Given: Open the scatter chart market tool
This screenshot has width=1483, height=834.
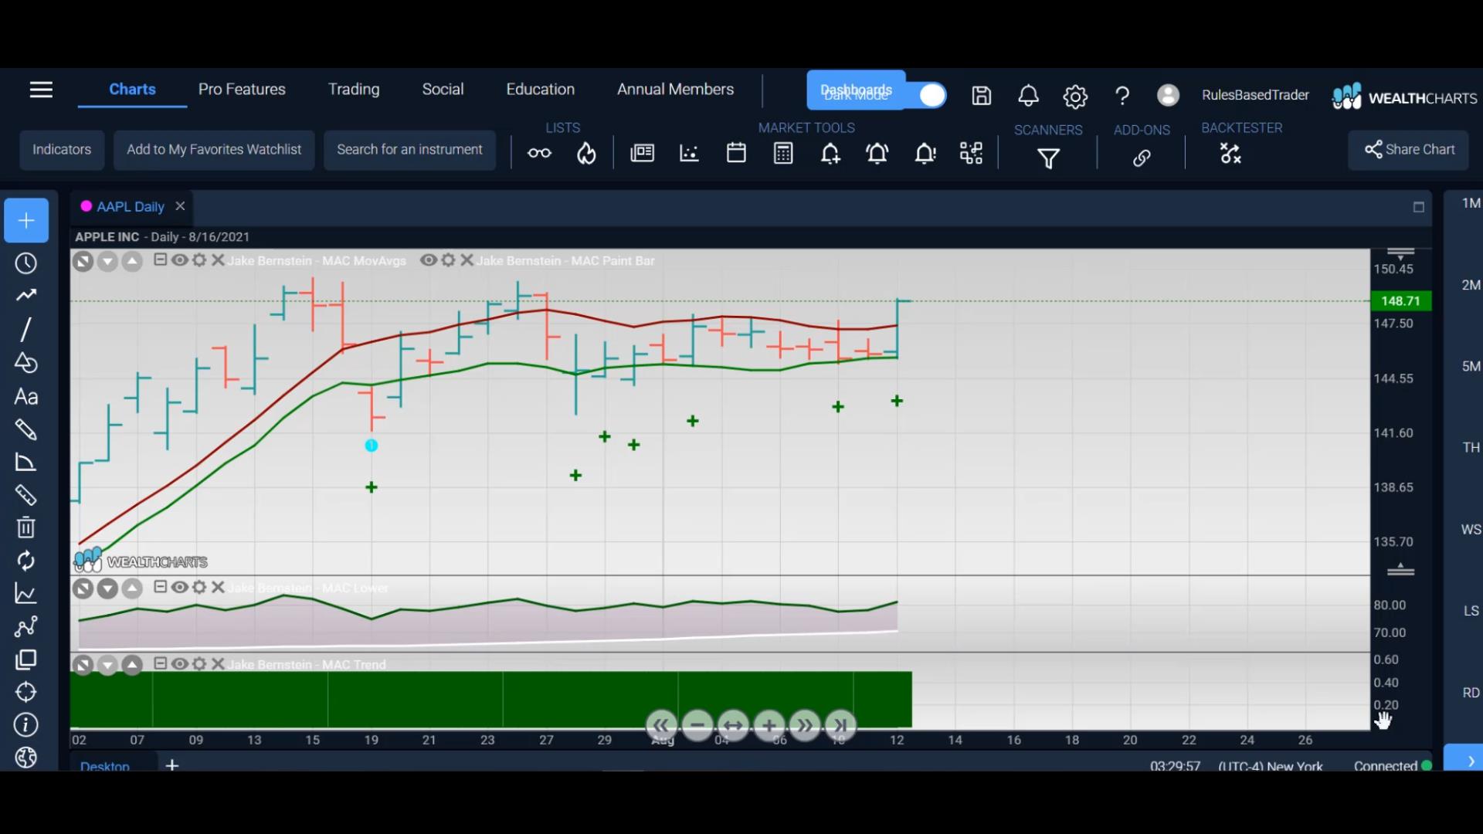Looking at the screenshot, I should (x=689, y=153).
